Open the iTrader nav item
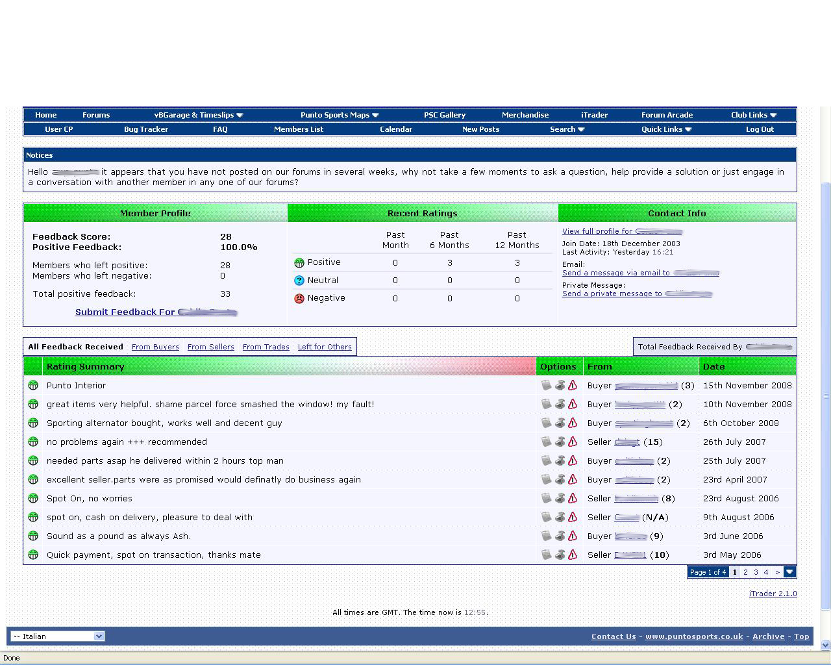 click(x=594, y=115)
